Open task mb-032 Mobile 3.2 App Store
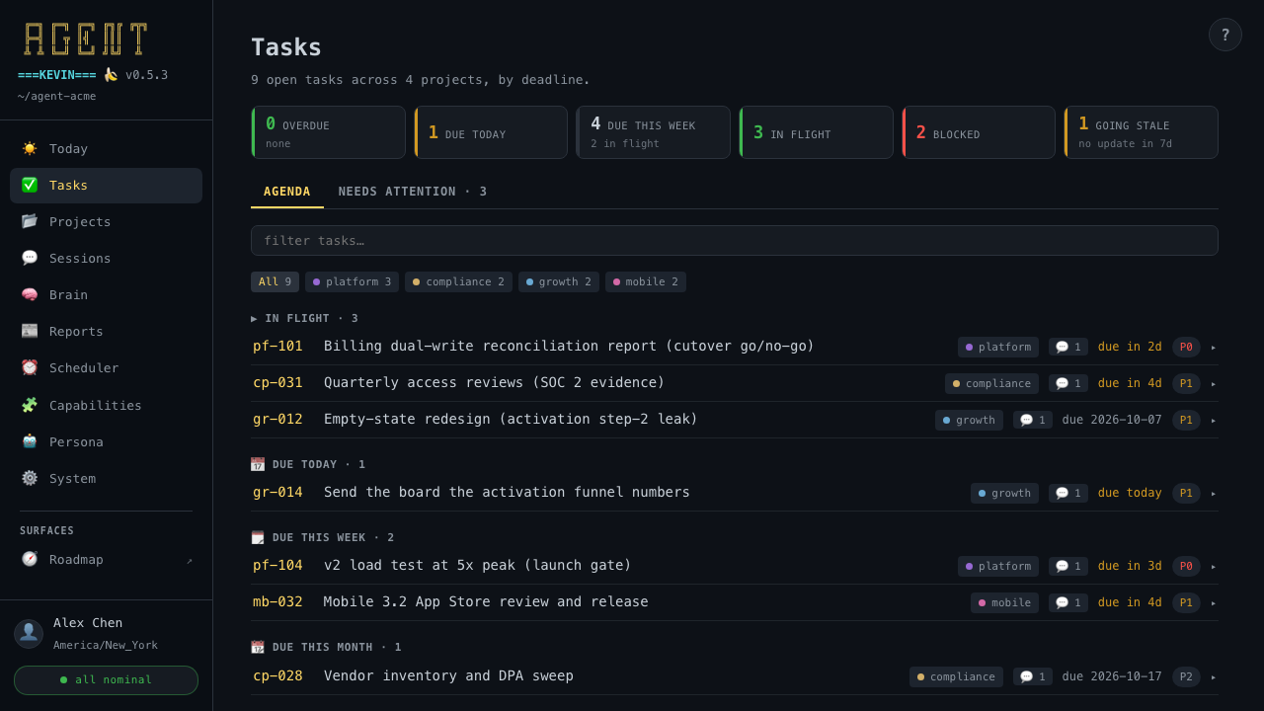 (735, 602)
